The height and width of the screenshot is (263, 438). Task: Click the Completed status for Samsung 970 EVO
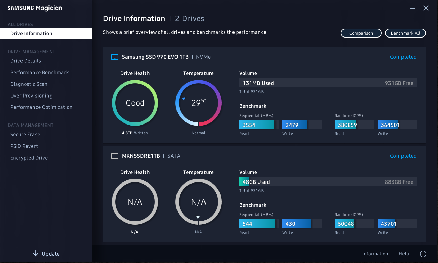pos(403,57)
